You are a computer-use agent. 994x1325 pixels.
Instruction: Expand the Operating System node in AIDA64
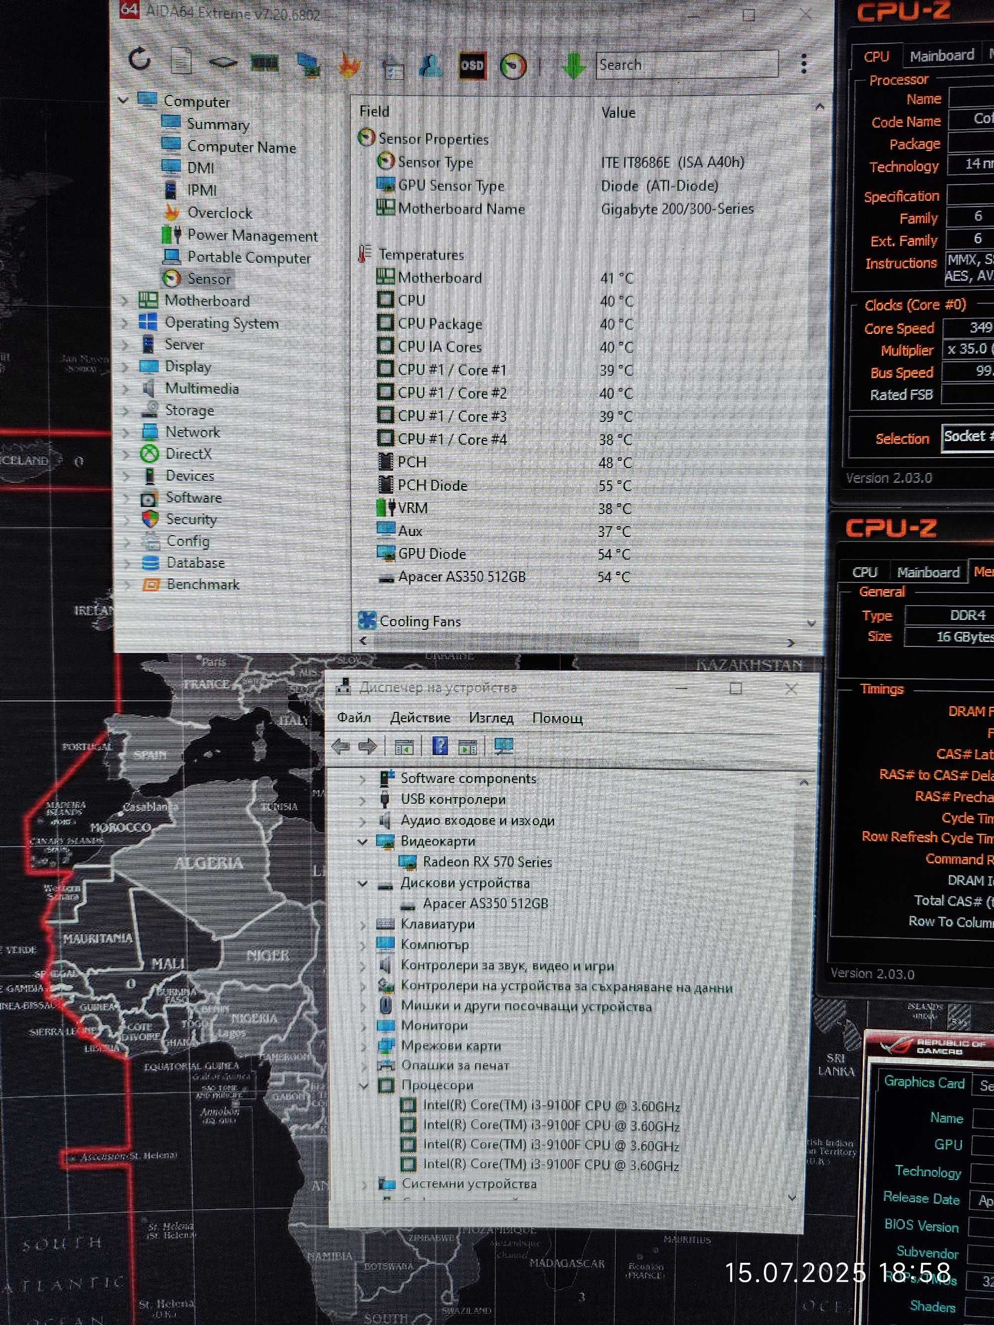126,323
